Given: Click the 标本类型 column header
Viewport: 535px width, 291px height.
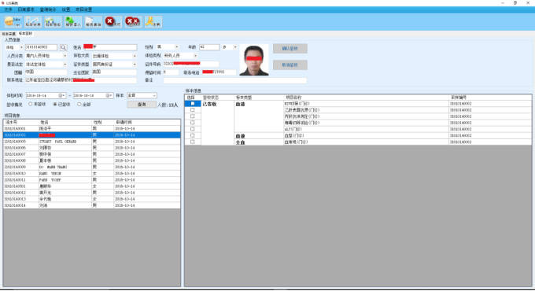Looking at the screenshot, I should click(258, 98).
